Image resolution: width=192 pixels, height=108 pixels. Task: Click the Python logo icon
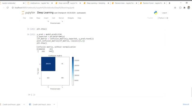tap(156, 13)
